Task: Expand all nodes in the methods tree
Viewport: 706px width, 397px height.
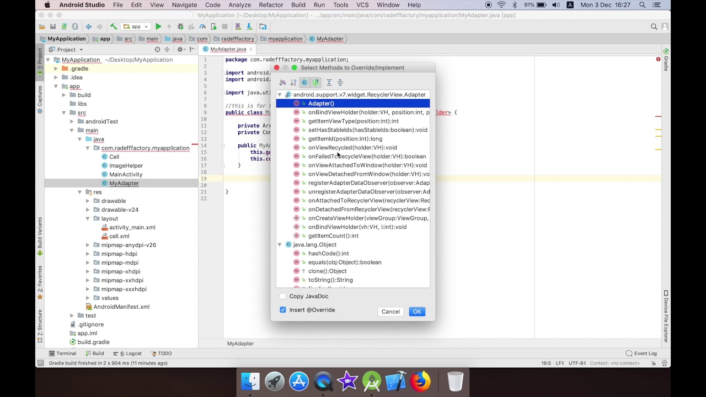Action: point(329,82)
